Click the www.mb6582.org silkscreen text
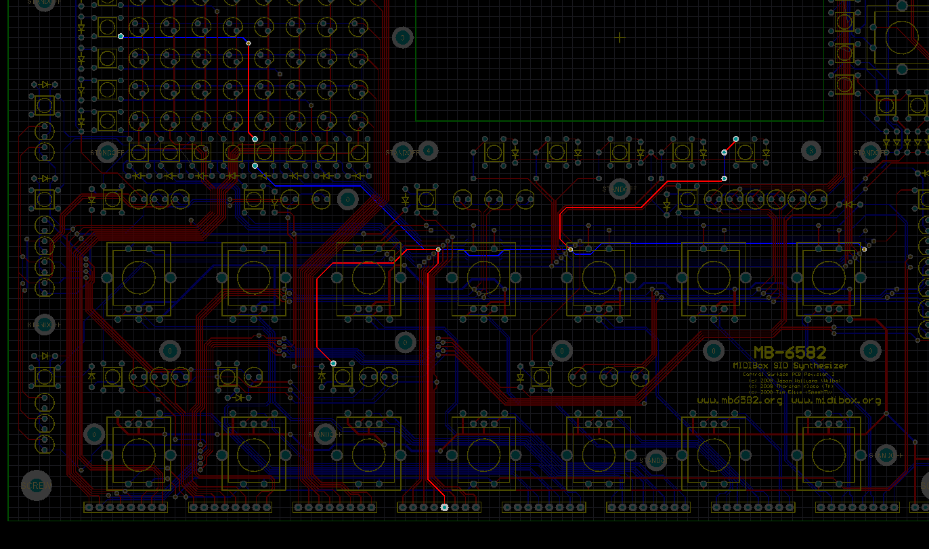The width and height of the screenshot is (929, 549). pos(739,400)
